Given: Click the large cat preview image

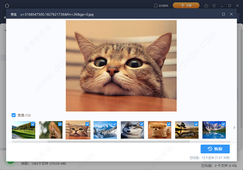Looking at the screenshot, I should [x=121, y=66].
